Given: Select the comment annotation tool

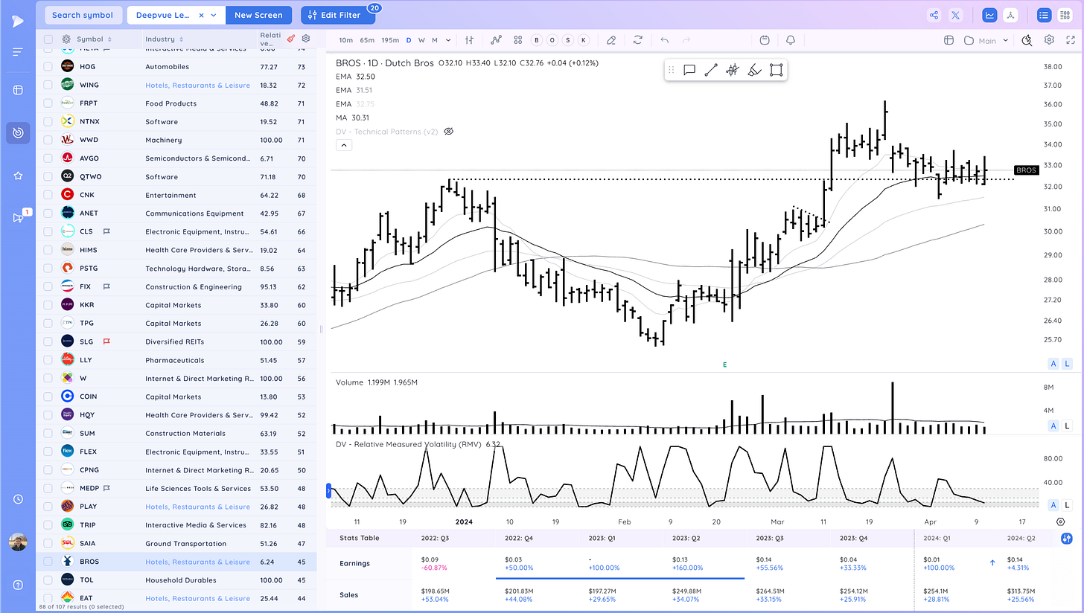Looking at the screenshot, I should pyautogui.click(x=689, y=70).
